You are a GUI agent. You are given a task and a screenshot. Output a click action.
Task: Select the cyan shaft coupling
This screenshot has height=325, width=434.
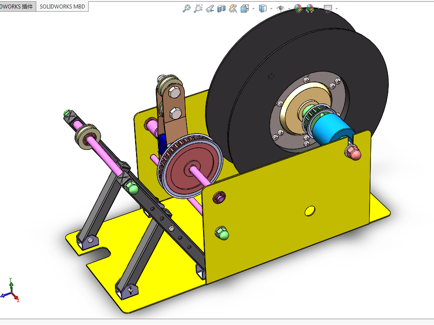tap(332, 129)
